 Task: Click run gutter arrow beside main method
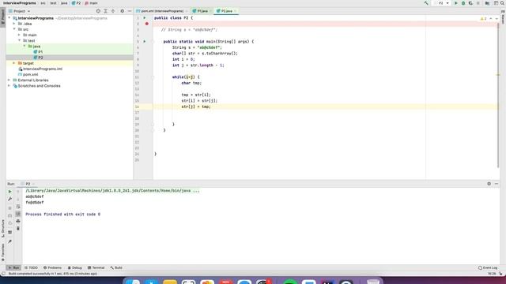point(145,42)
